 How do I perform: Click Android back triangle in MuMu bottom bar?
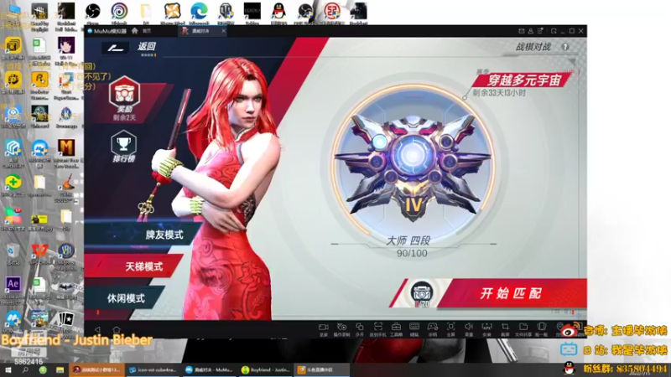point(97,329)
